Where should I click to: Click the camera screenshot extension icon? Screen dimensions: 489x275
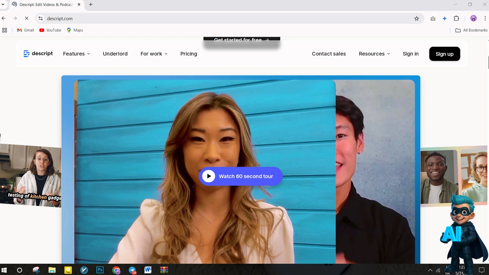pos(433,18)
